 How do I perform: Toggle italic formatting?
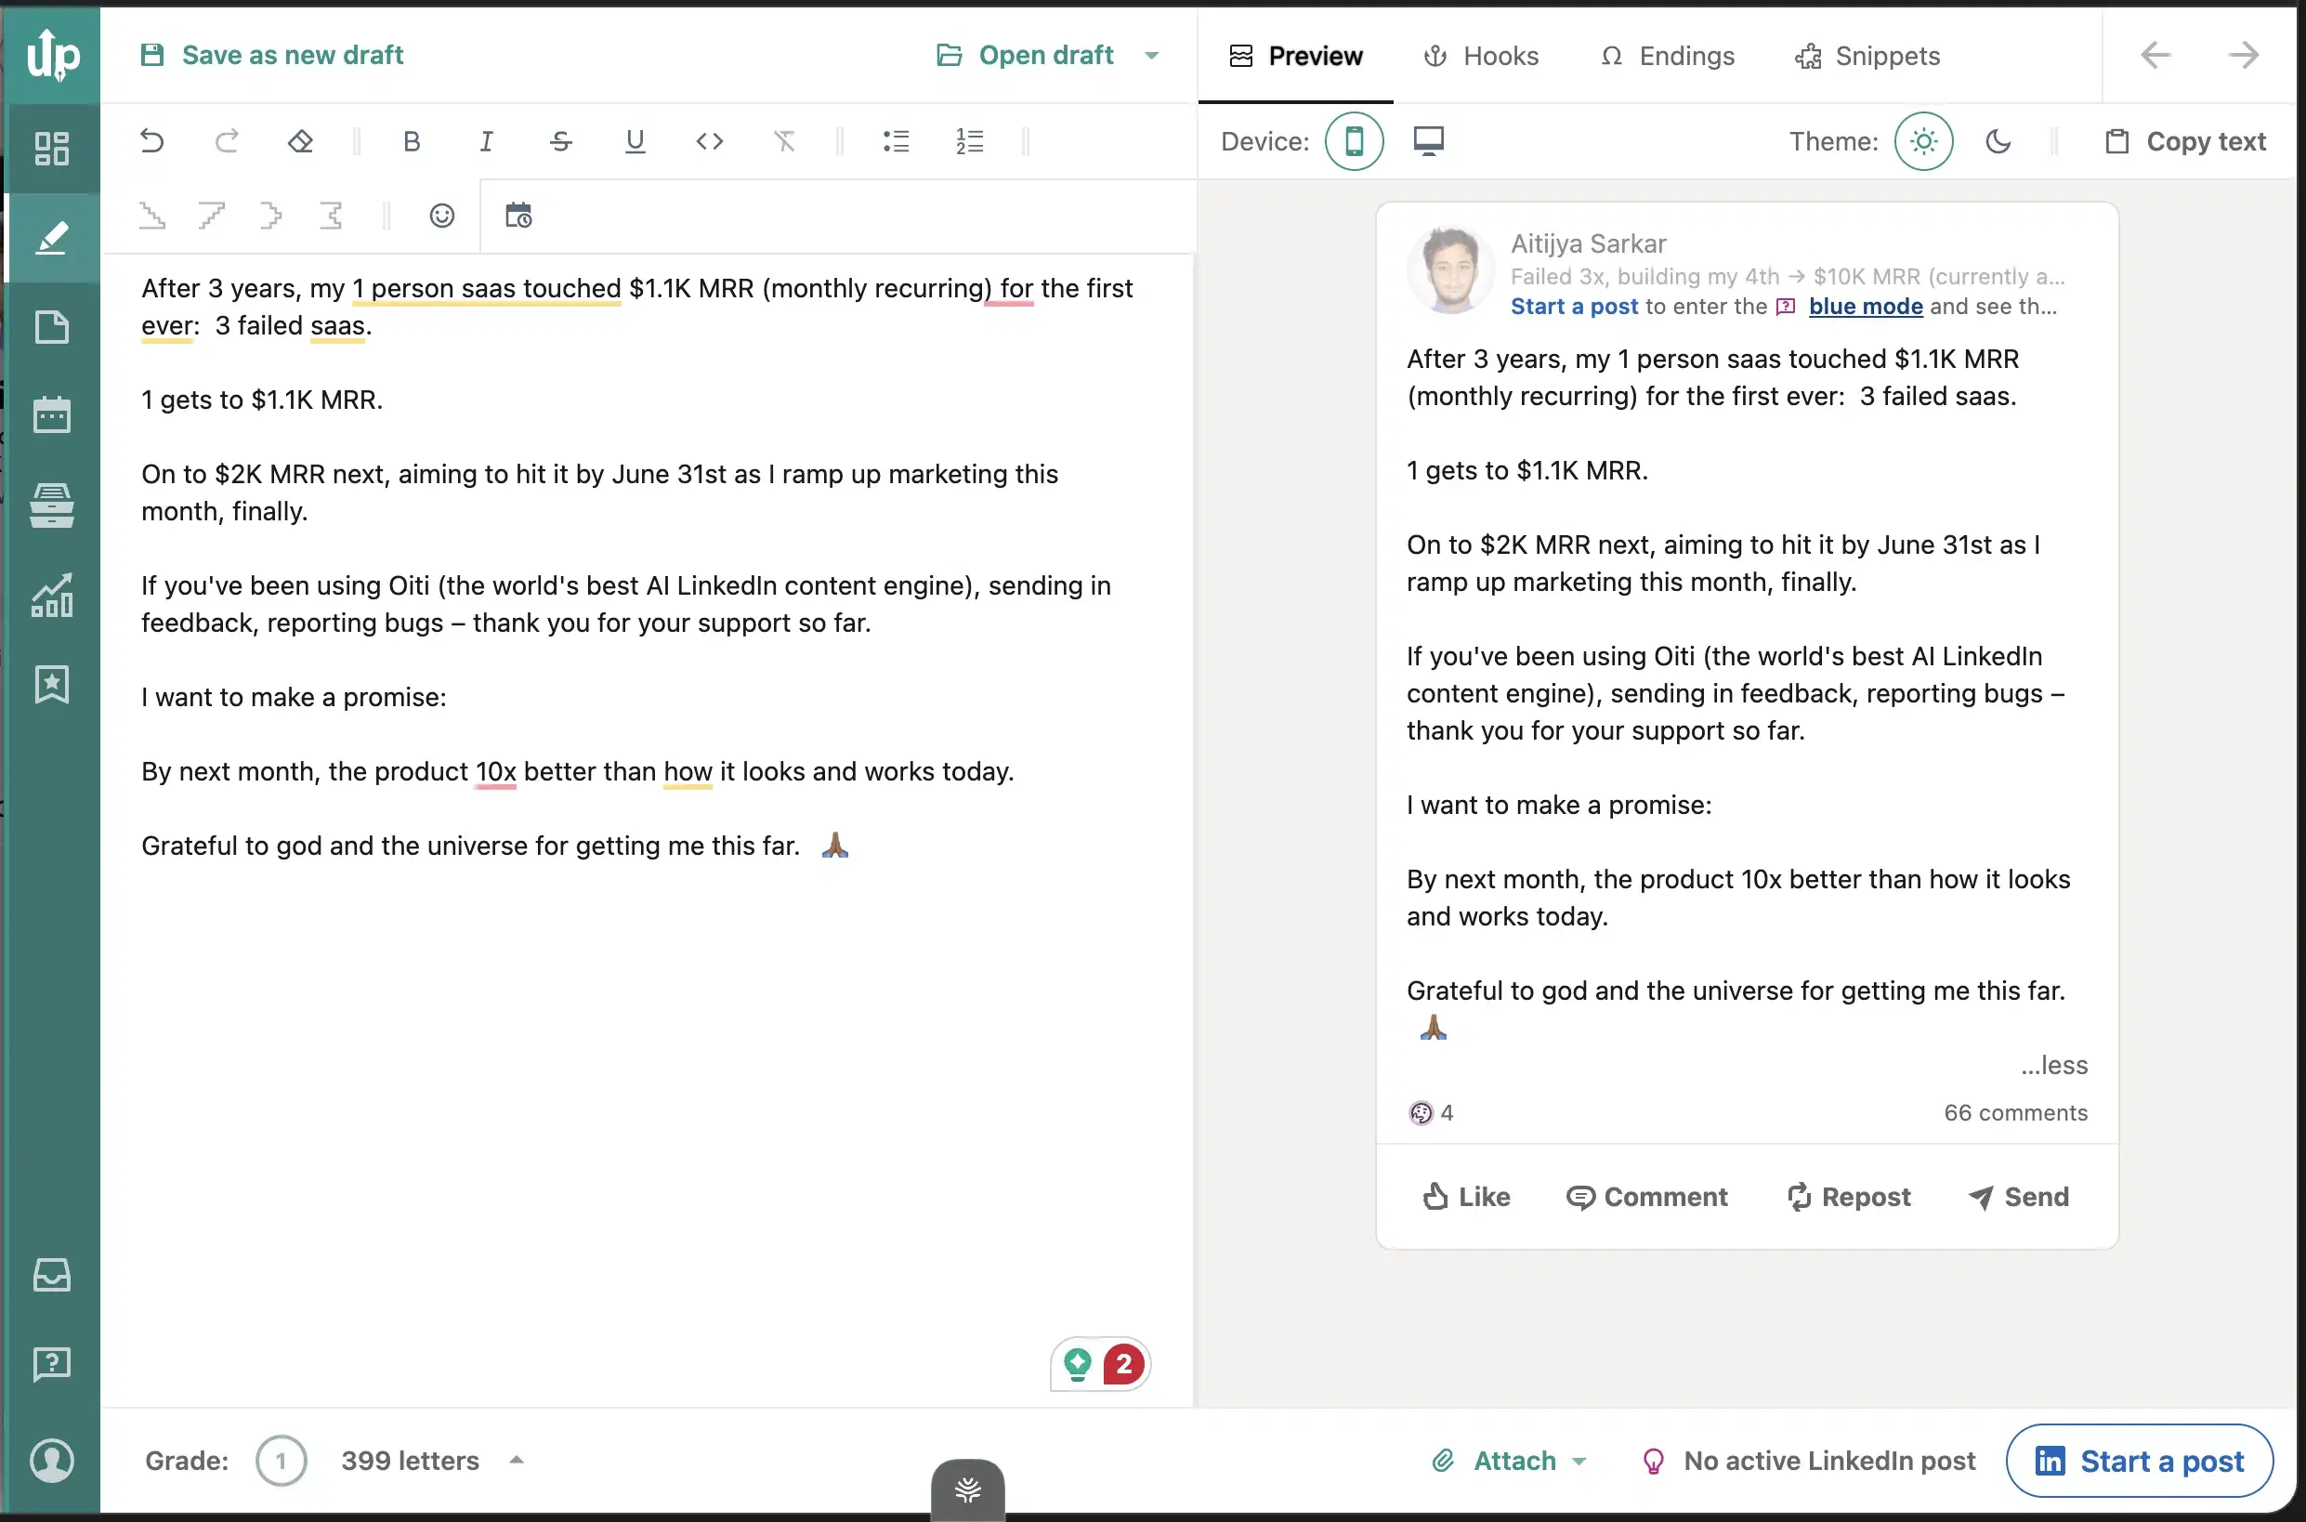(x=486, y=142)
